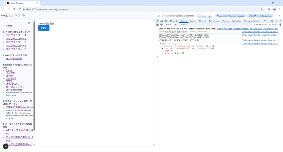Viewport: 283px width, 152px height.
Task: Open console settings gear icon
Action: [x=280, y=25]
